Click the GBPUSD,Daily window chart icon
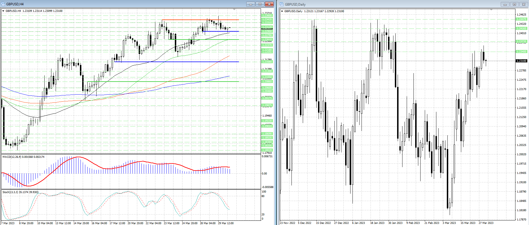Image resolution: width=529 pixels, height=225 pixels. click(282, 4)
